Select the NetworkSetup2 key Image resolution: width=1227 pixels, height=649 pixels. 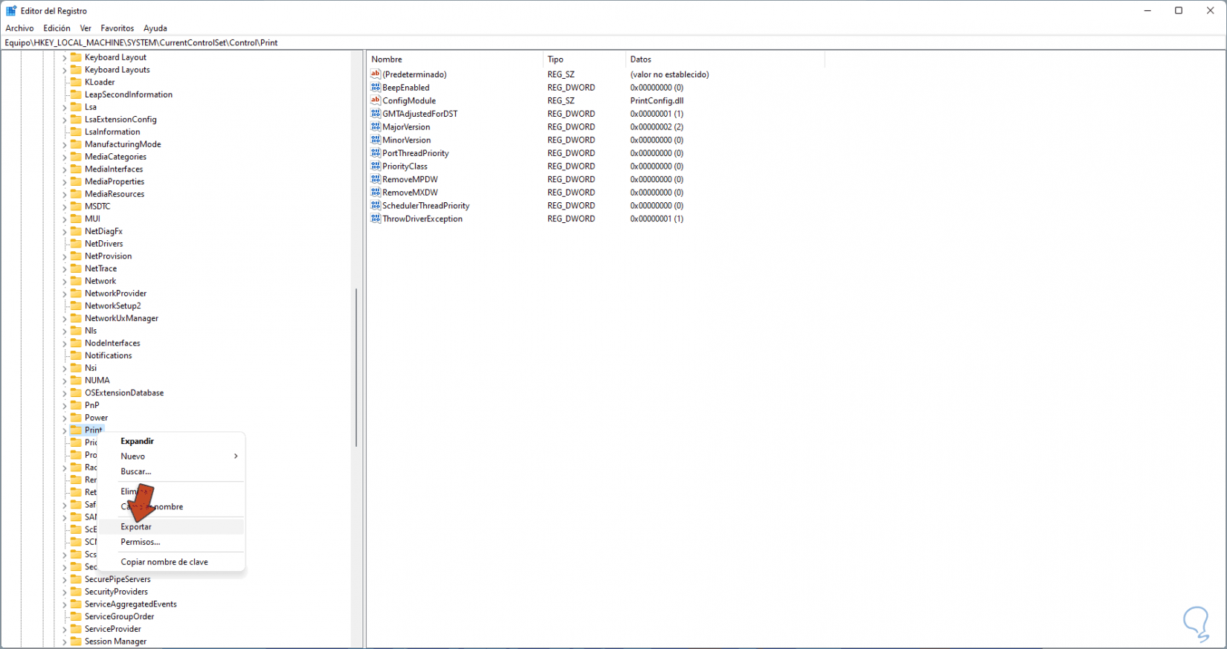(112, 306)
